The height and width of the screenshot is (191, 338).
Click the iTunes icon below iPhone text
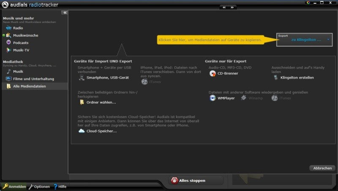coord(144,82)
